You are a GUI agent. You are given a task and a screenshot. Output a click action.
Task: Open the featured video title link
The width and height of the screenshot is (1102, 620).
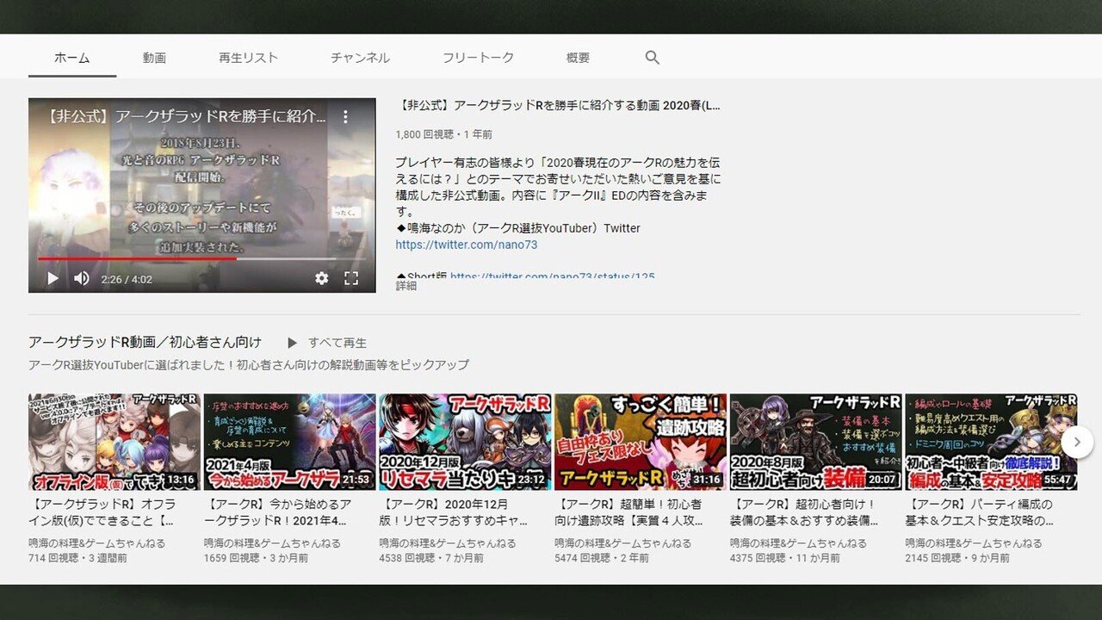point(559,106)
